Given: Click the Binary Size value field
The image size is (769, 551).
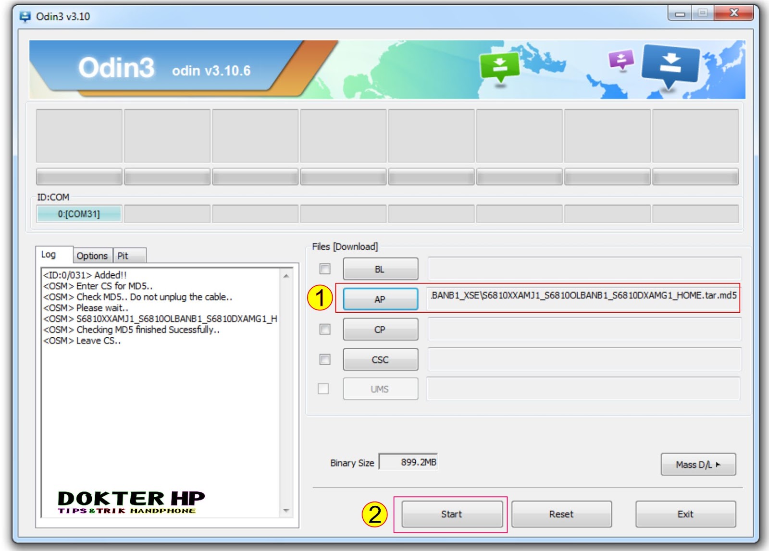Looking at the screenshot, I should pos(408,462).
